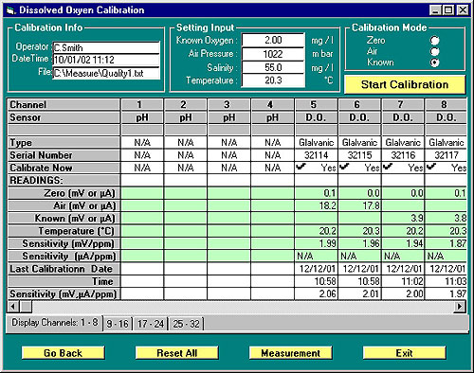
Task: Click last sensitivity 2.00 cell
Action: click(x=403, y=294)
